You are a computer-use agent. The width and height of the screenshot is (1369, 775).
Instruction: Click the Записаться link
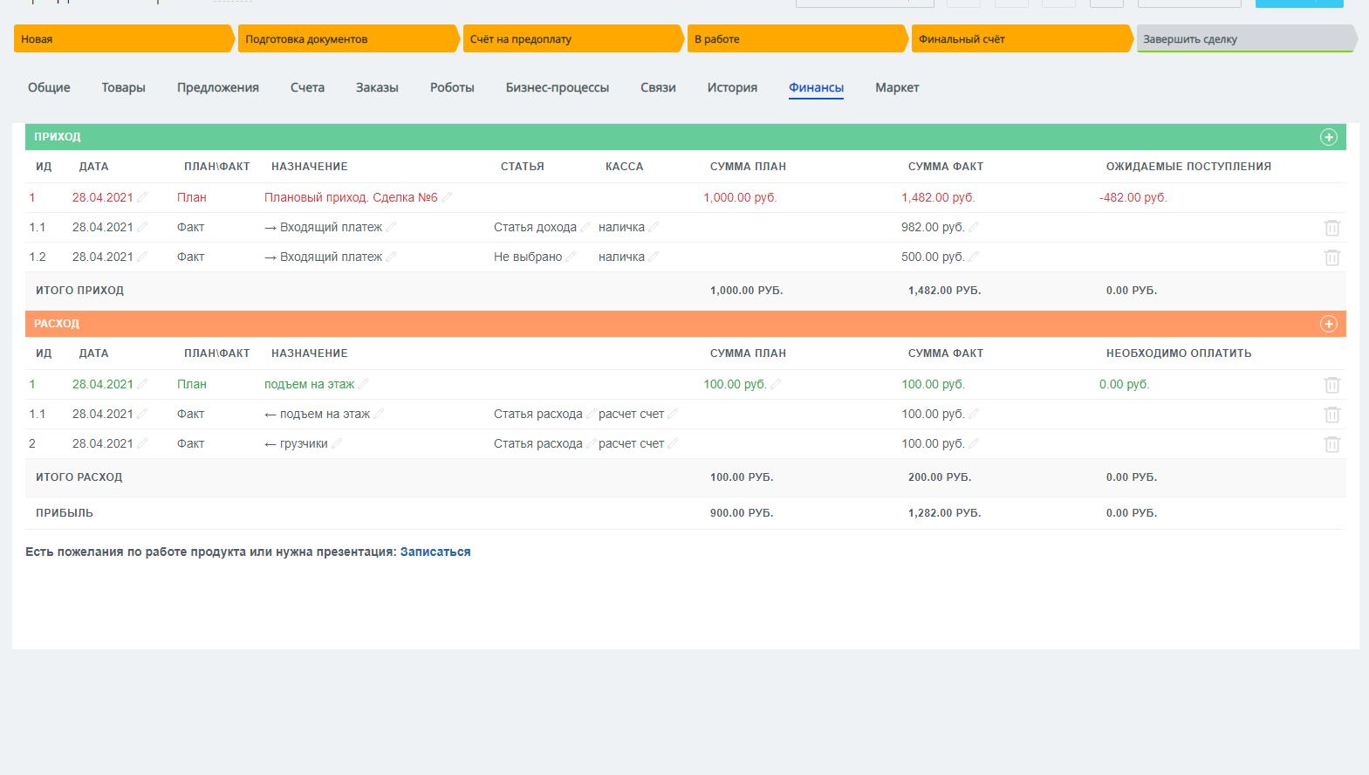(x=435, y=552)
